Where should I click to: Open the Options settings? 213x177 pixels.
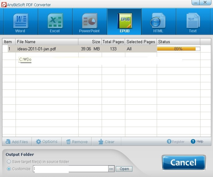(x=47, y=142)
